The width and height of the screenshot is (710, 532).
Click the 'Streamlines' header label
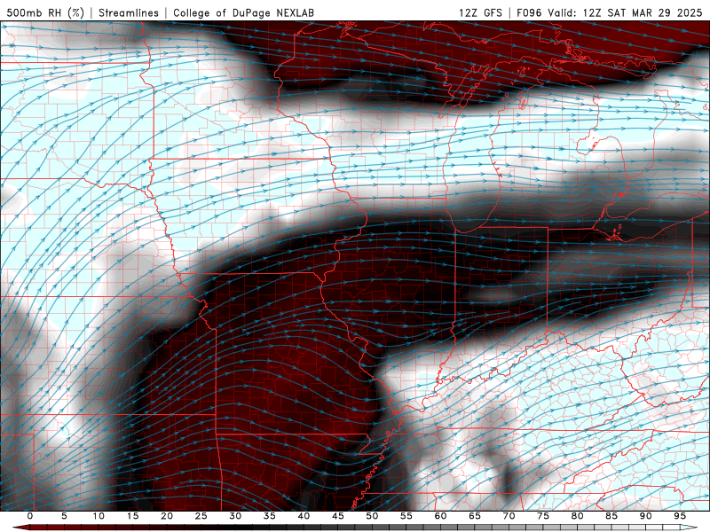pyautogui.click(x=129, y=12)
